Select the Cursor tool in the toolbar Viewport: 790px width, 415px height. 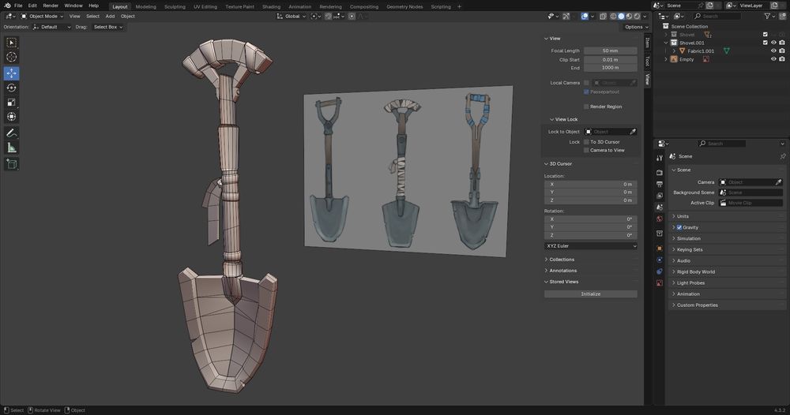12,57
